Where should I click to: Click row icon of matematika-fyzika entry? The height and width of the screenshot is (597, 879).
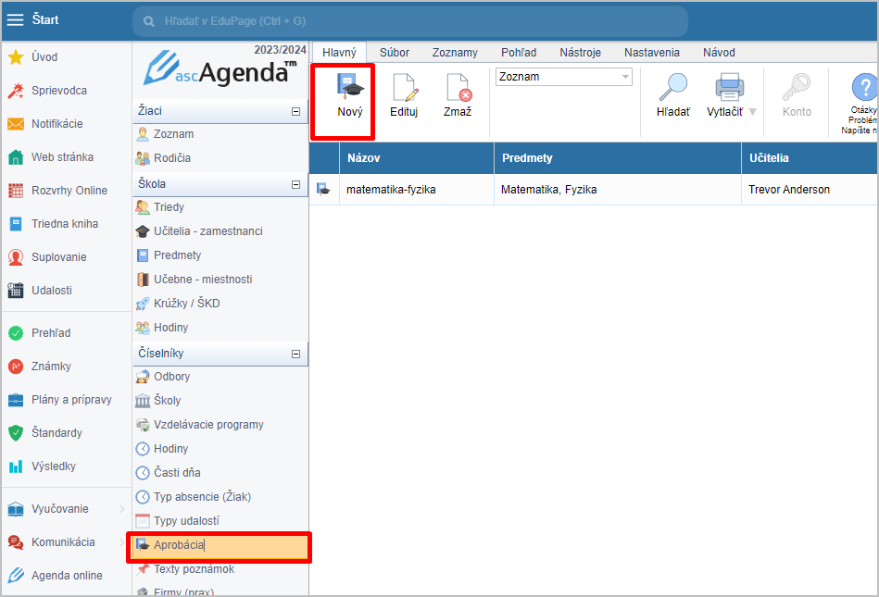click(323, 190)
